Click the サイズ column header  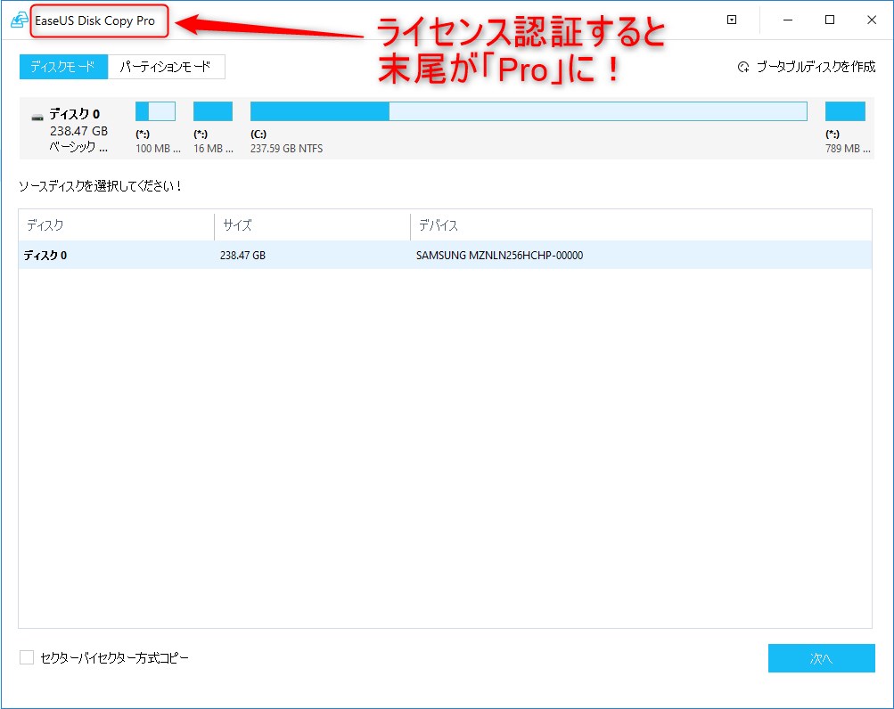237,225
